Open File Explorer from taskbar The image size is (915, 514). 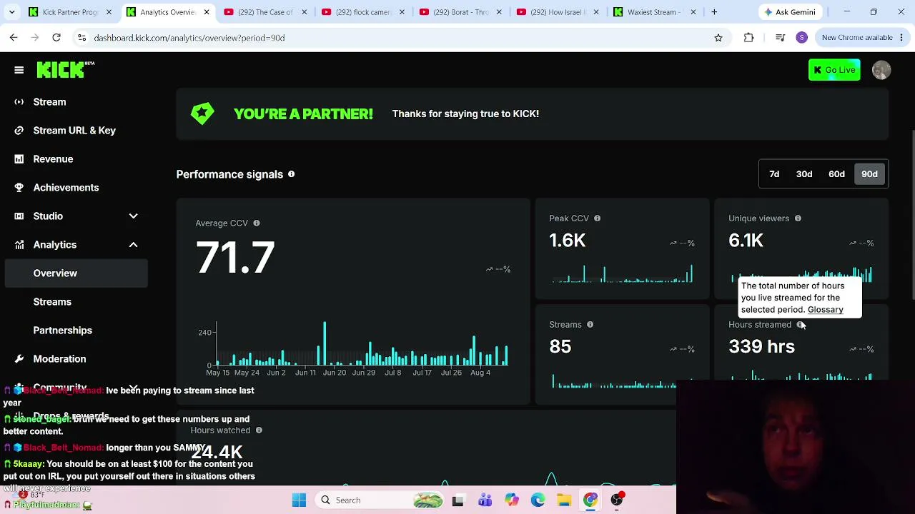[x=564, y=500]
